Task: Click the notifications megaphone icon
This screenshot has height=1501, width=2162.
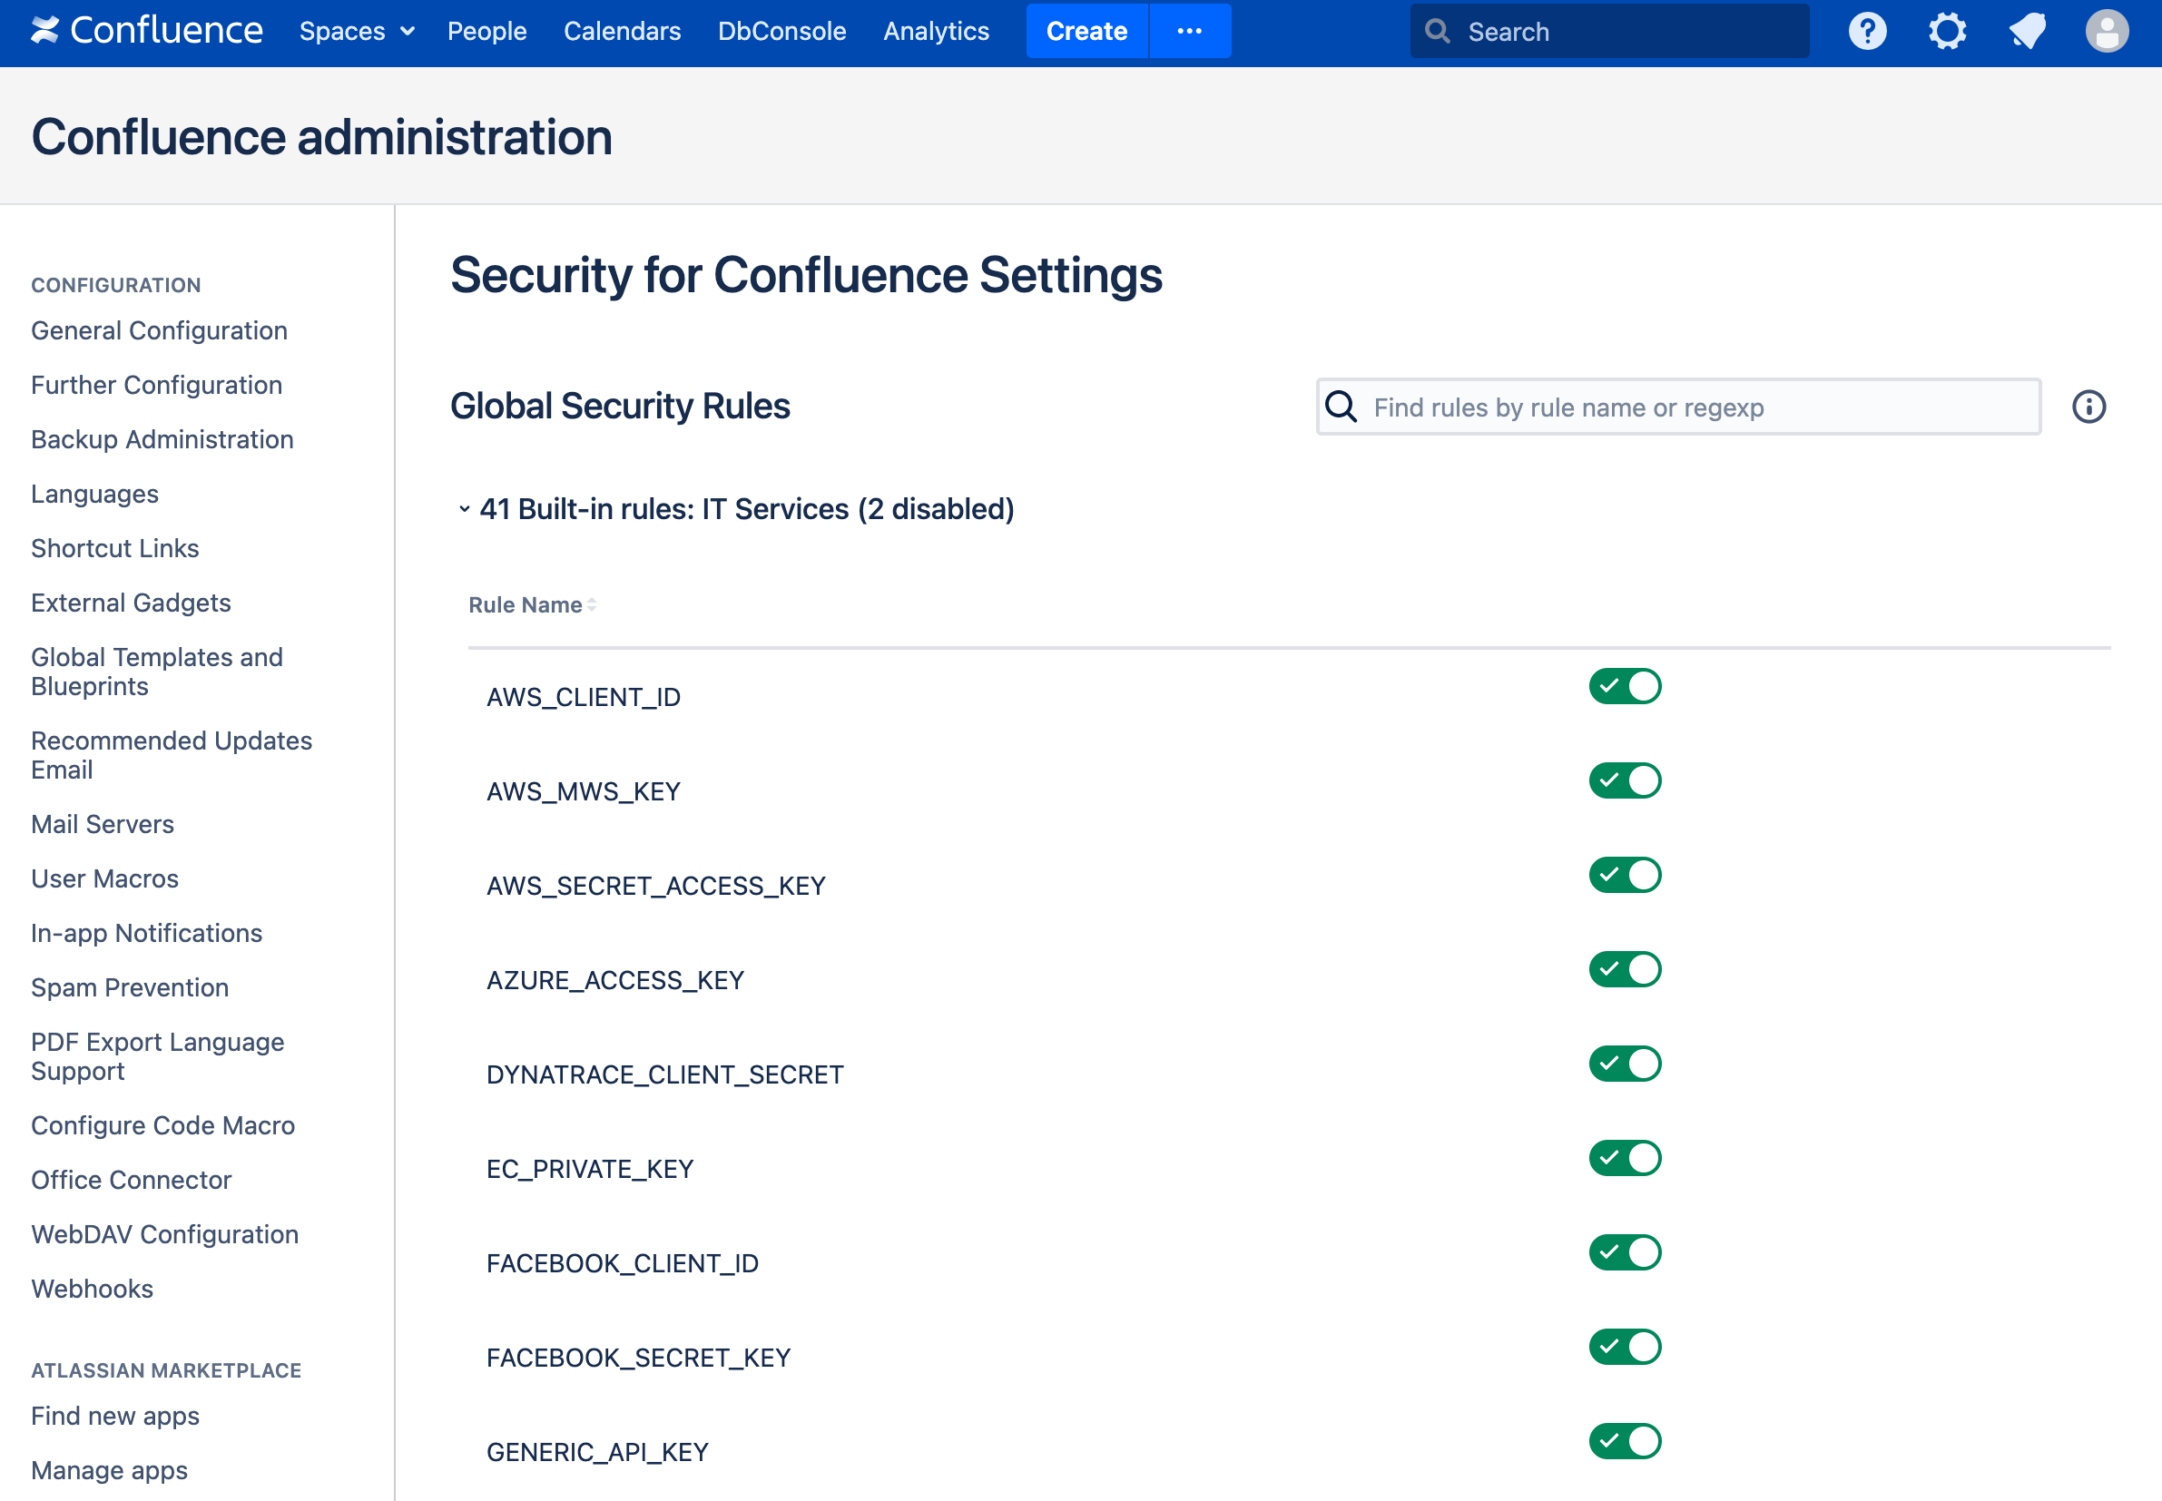Action: click(2027, 31)
